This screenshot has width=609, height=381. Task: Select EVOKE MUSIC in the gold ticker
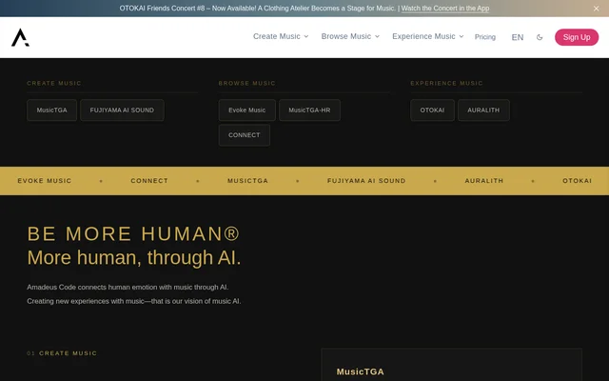[x=45, y=181]
